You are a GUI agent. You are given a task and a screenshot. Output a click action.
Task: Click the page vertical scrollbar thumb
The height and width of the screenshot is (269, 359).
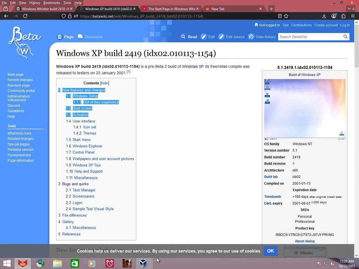[356, 46]
